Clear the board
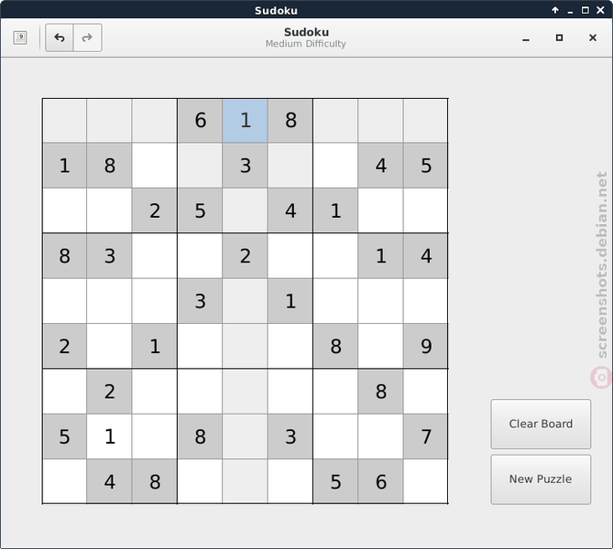This screenshot has height=549, width=613. (x=541, y=424)
